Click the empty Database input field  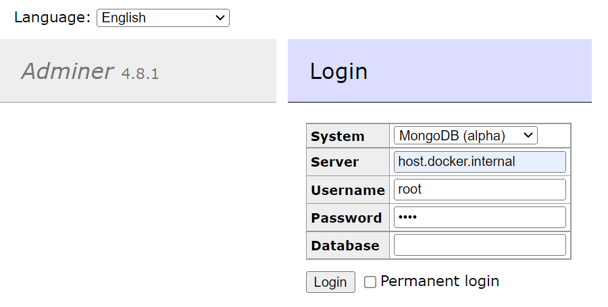point(480,245)
